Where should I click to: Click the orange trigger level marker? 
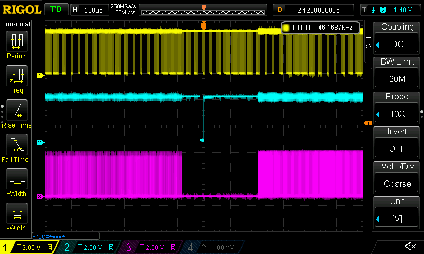click(368, 123)
